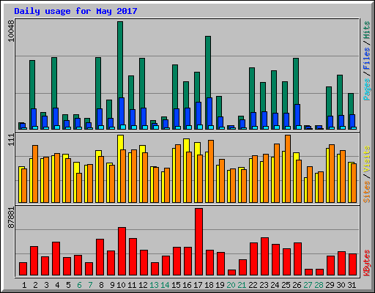Click green weekend day label 6
The width and height of the screenshot is (375, 293).
[79, 285]
